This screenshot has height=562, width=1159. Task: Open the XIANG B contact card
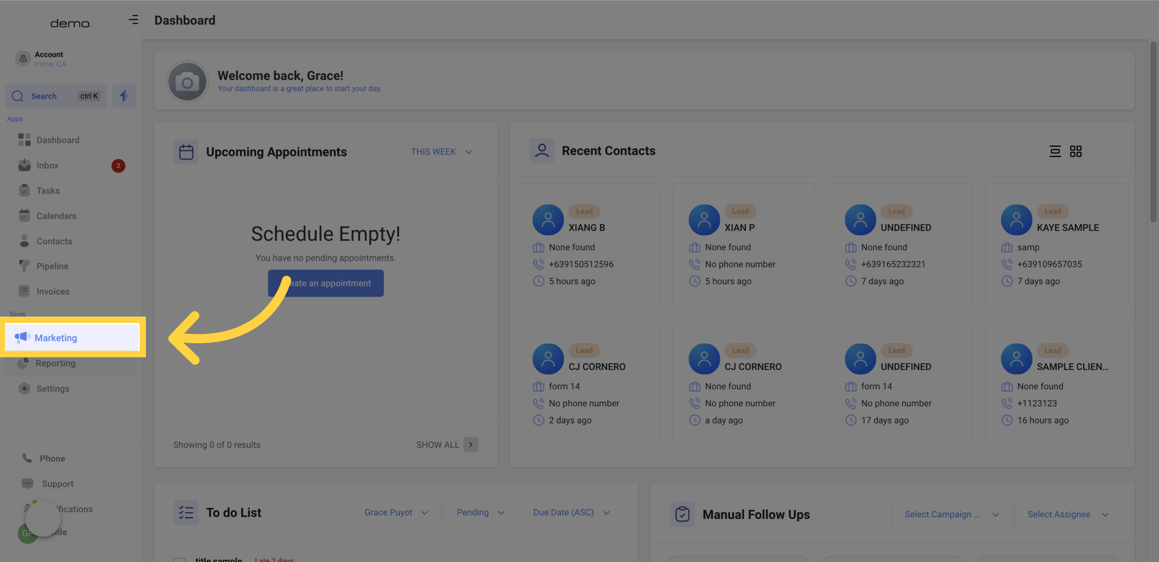point(588,245)
